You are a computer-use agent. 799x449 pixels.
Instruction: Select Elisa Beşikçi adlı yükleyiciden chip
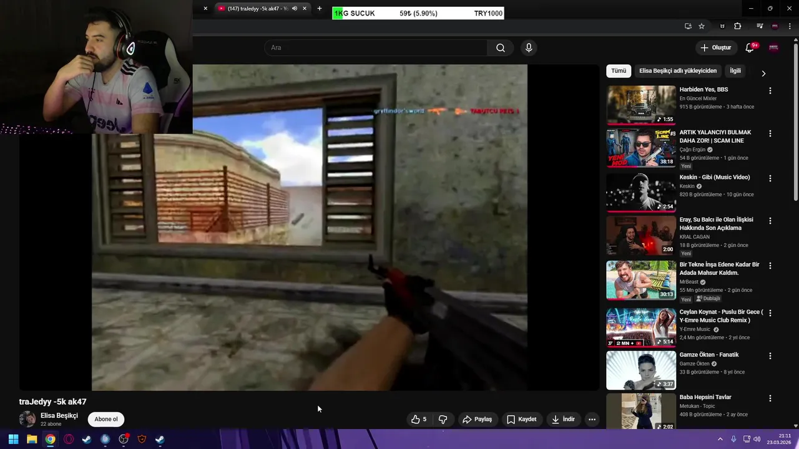pos(678,71)
